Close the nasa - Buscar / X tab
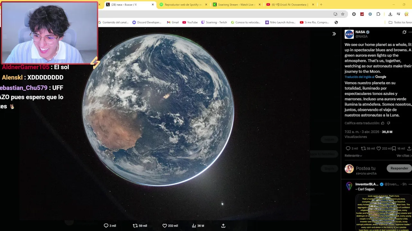Image resolution: width=412 pixels, height=231 pixels. pos(153,4)
